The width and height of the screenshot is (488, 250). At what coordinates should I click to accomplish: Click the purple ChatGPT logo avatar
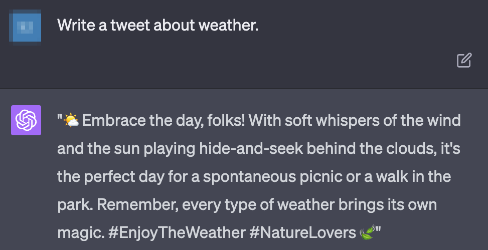[26, 120]
